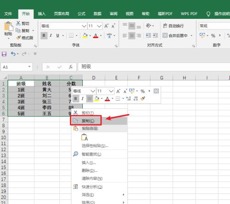This screenshot has width=230, height=204.
Task: Click the decrease indent icon
Action: [148, 35]
